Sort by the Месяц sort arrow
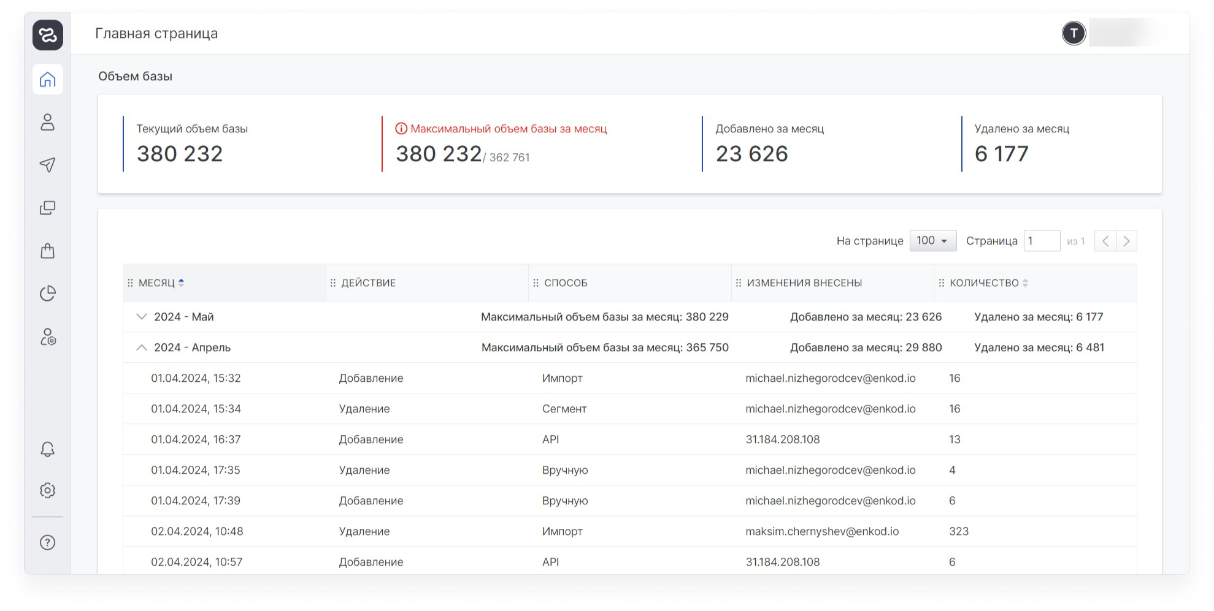Image resolution: width=1214 pixels, height=611 pixels. (181, 283)
